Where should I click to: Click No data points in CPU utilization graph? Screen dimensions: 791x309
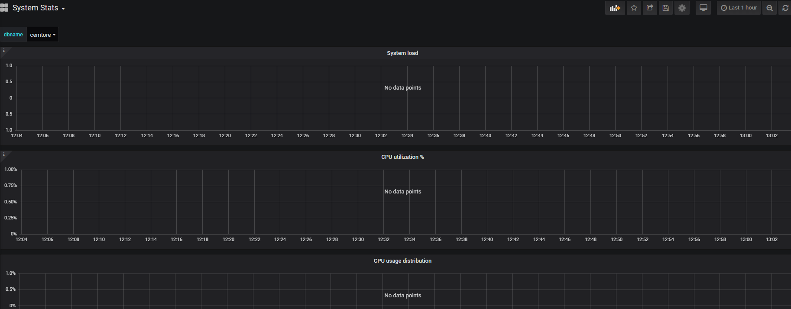[x=402, y=191]
